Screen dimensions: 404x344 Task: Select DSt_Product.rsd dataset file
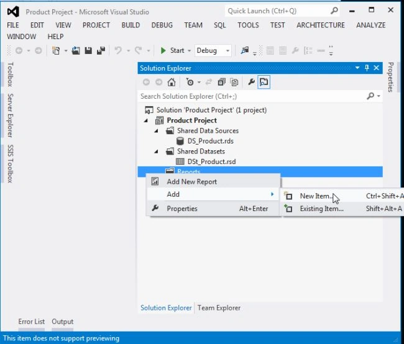[x=211, y=161]
